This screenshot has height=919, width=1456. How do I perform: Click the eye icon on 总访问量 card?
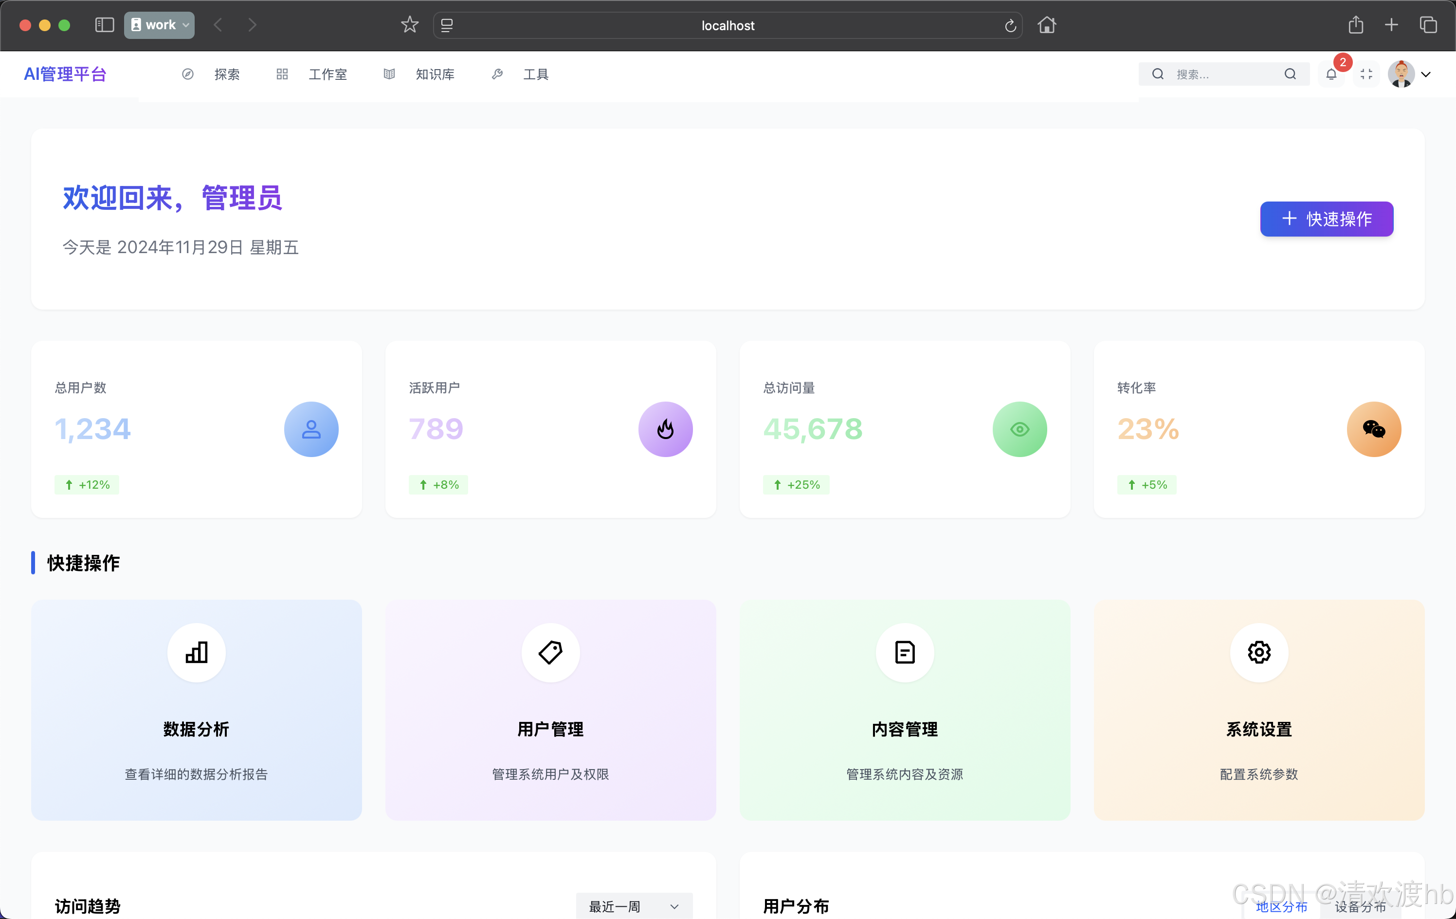1019,429
